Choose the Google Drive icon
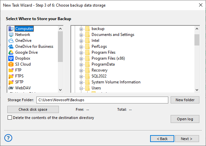Viewport: 206px width, 146px height. pos(11,52)
